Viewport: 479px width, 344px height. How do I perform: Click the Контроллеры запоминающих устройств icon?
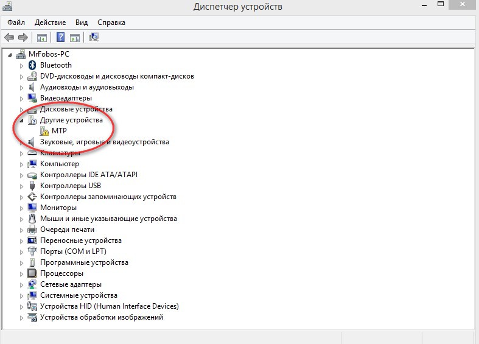point(32,197)
